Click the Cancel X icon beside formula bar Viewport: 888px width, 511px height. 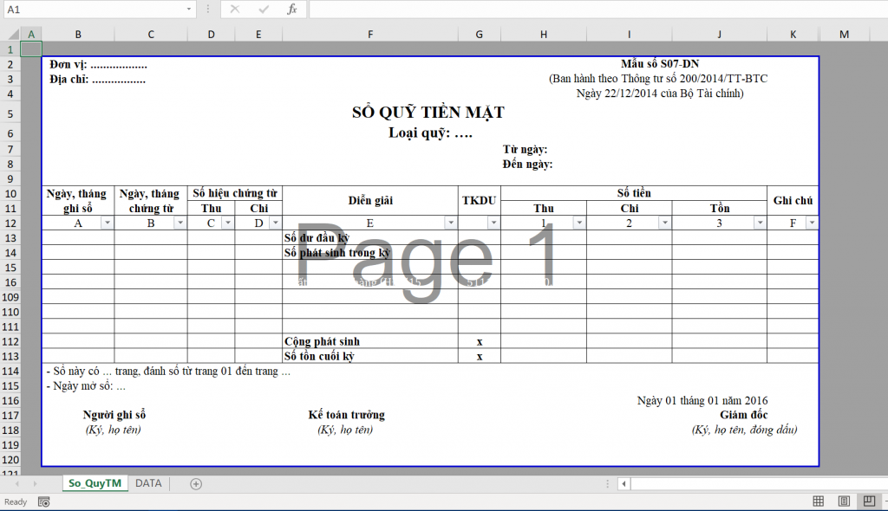[232, 10]
